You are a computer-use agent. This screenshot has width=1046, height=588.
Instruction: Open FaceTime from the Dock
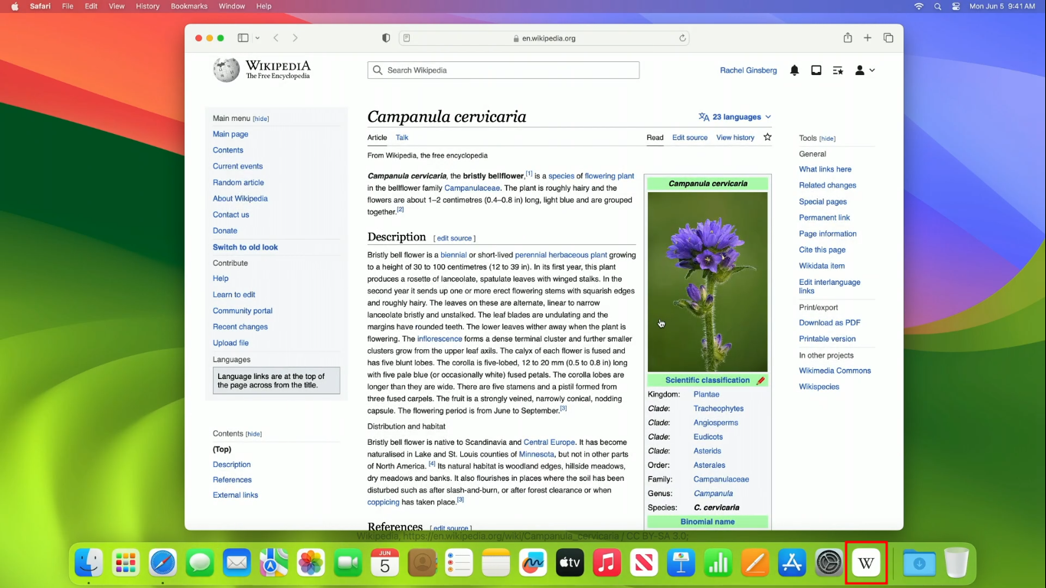(x=348, y=563)
